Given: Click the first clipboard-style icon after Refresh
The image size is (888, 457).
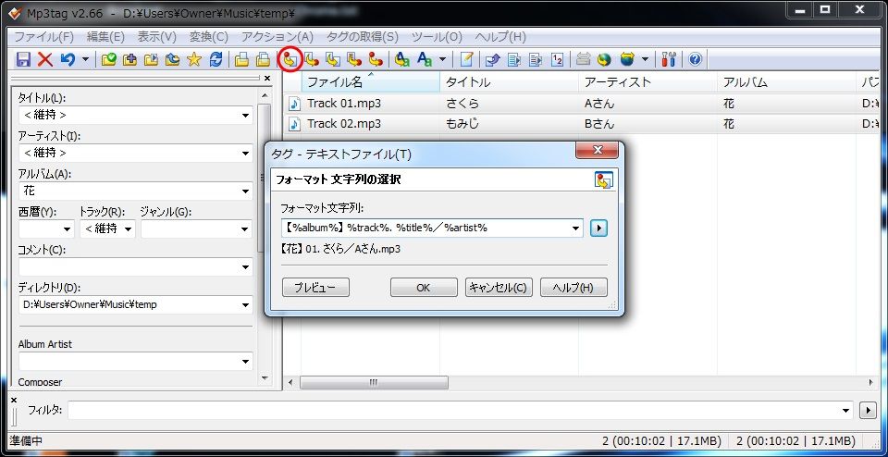Looking at the screenshot, I should 241,59.
